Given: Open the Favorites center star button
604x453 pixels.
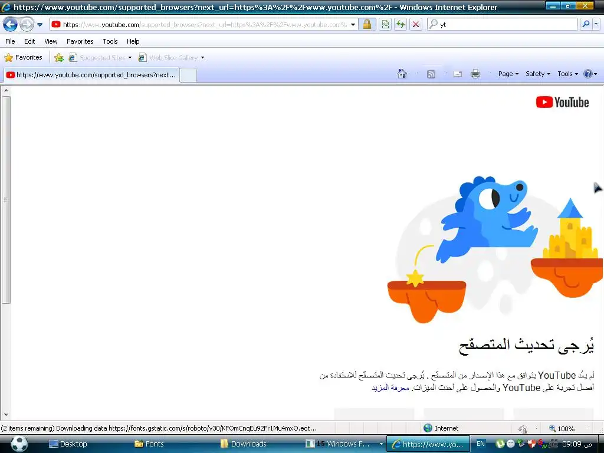Looking at the screenshot, I should (x=24, y=57).
